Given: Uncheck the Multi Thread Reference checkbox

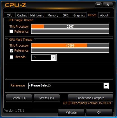Looking at the screenshot, I should tap(11, 51).
